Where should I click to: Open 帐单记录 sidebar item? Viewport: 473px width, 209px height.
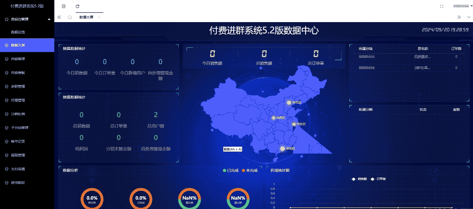pos(27,141)
